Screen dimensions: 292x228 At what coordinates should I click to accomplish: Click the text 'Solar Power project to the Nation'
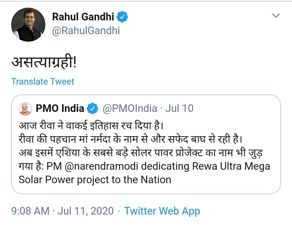point(95,180)
